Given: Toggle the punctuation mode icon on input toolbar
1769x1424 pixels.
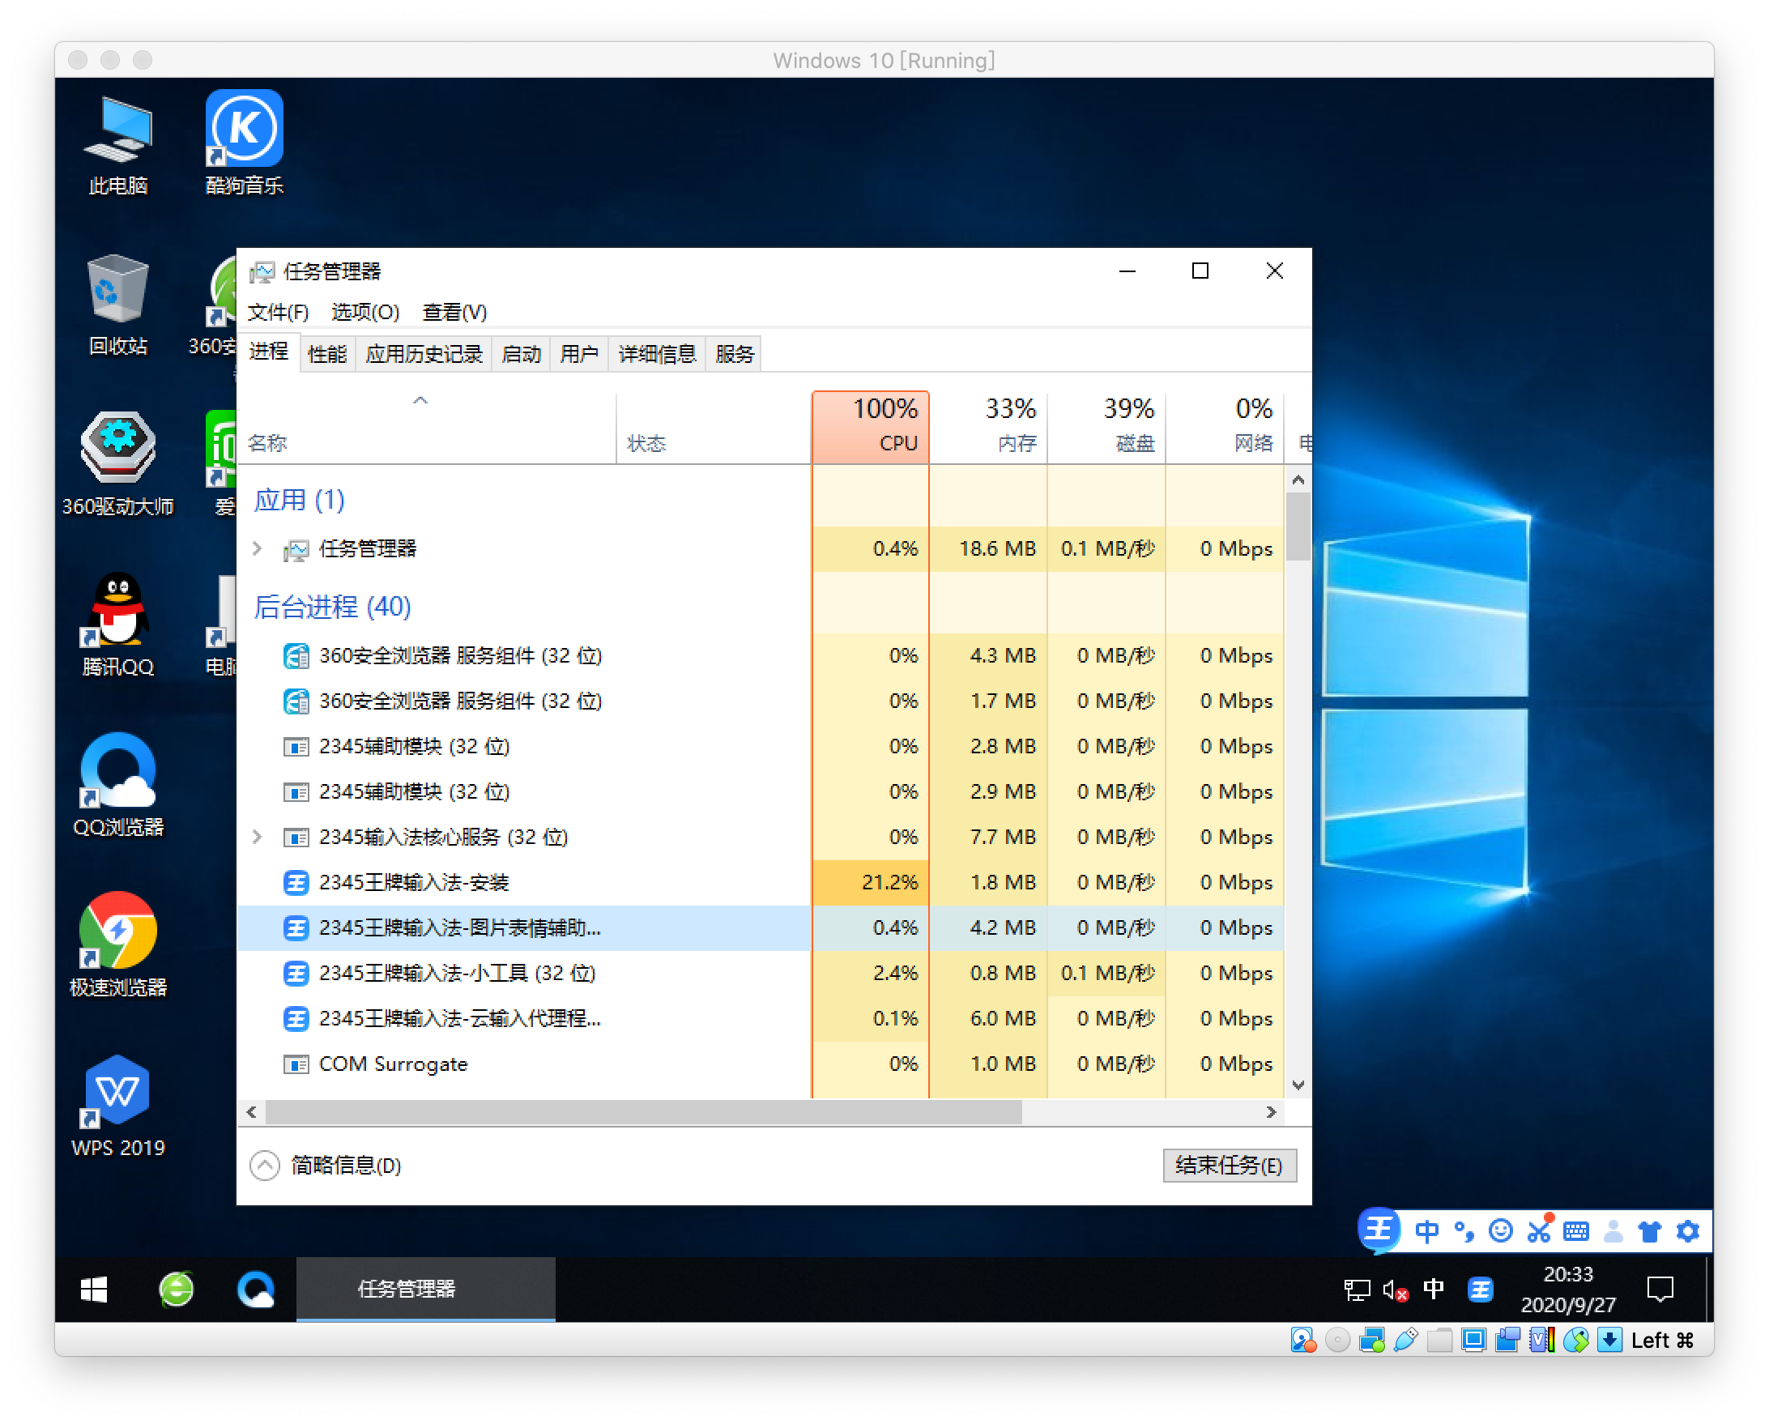Looking at the screenshot, I should pyautogui.click(x=1464, y=1231).
